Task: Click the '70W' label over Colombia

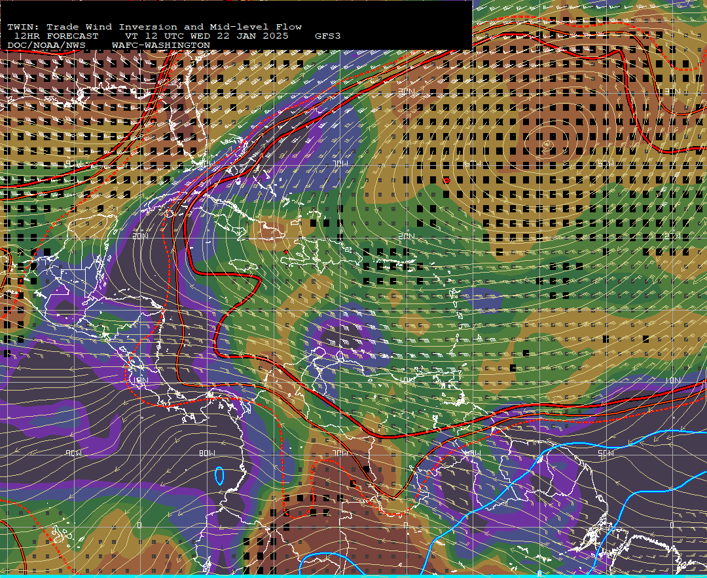Action: (x=340, y=453)
